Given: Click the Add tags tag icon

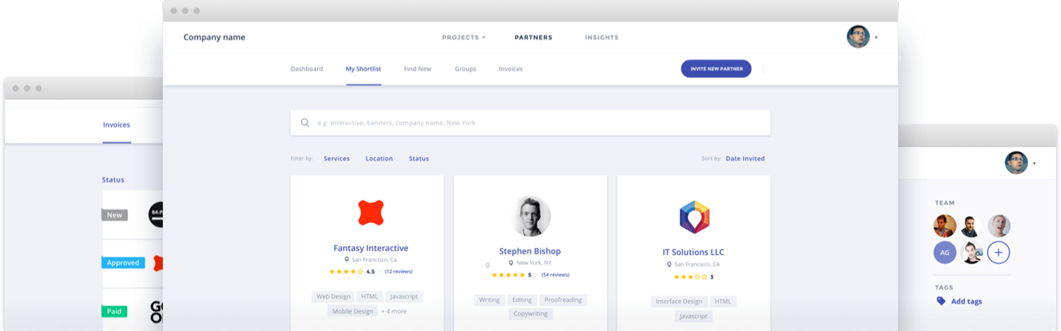Looking at the screenshot, I should (941, 301).
